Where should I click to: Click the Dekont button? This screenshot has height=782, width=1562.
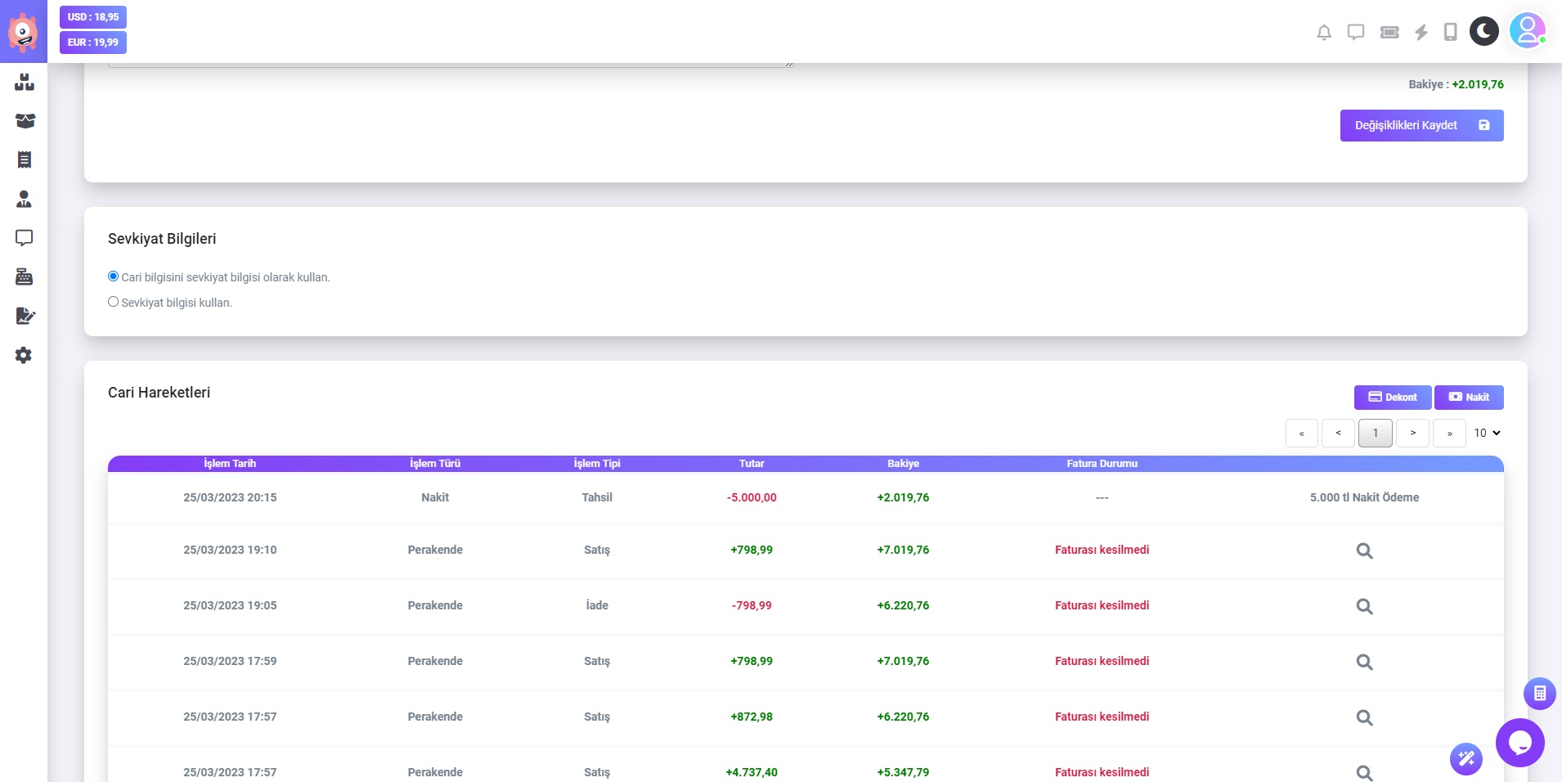pyautogui.click(x=1392, y=398)
